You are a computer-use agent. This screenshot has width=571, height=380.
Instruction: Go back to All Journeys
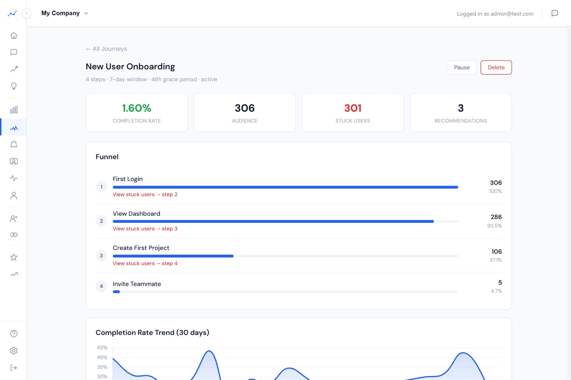[x=106, y=49]
